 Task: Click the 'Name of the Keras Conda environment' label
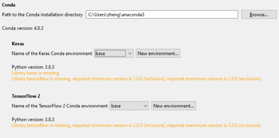[x=52, y=53]
